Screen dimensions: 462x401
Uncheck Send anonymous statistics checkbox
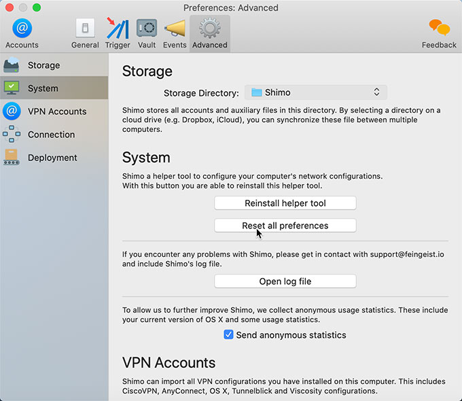[229, 335]
